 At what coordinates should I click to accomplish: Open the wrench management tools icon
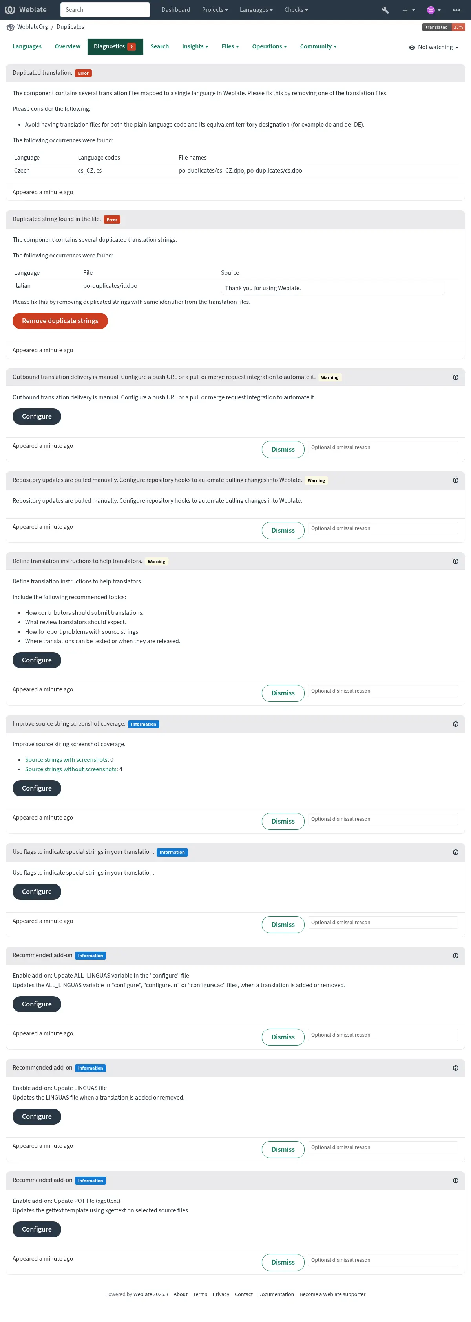point(385,10)
